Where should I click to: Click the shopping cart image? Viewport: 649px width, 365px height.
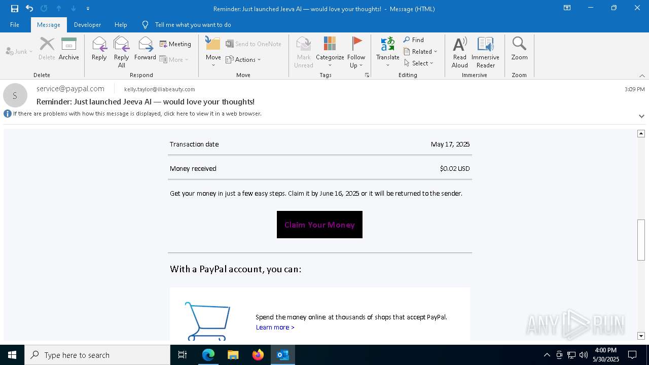coord(207,321)
